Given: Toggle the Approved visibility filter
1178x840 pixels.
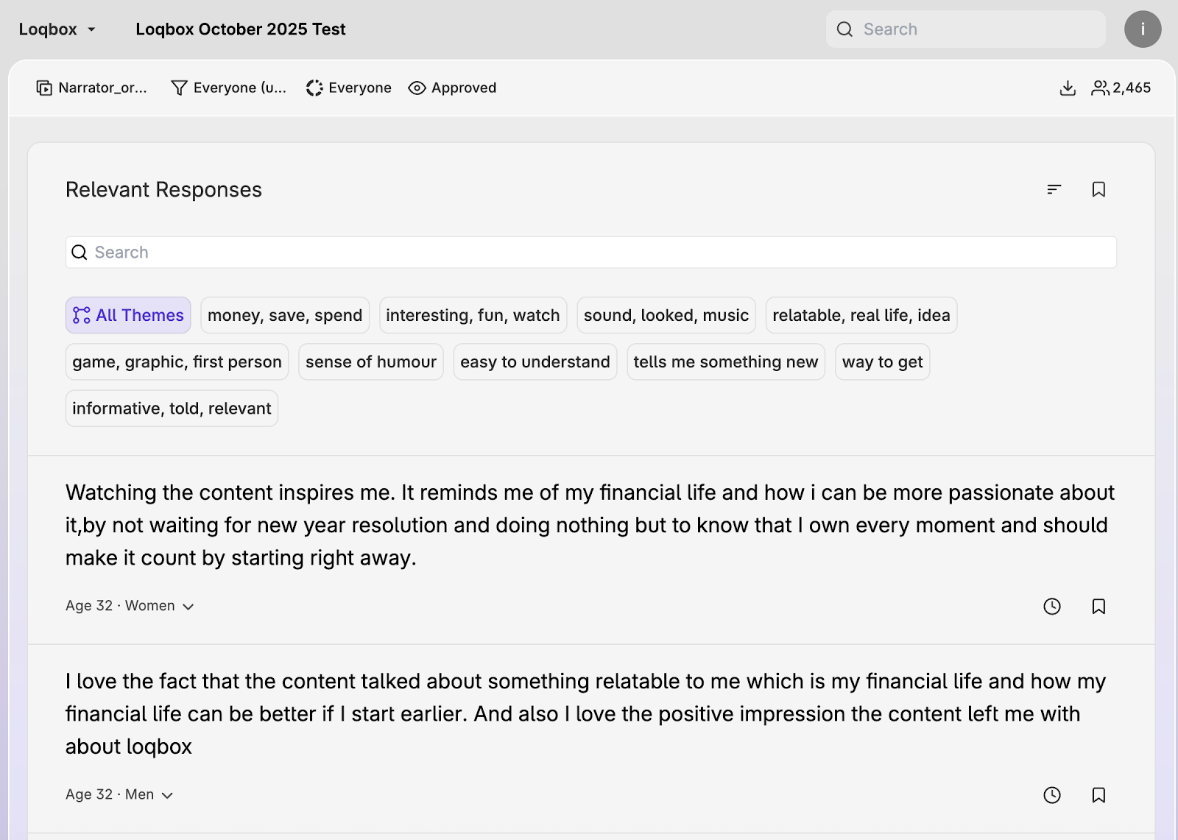Looking at the screenshot, I should point(452,88).
